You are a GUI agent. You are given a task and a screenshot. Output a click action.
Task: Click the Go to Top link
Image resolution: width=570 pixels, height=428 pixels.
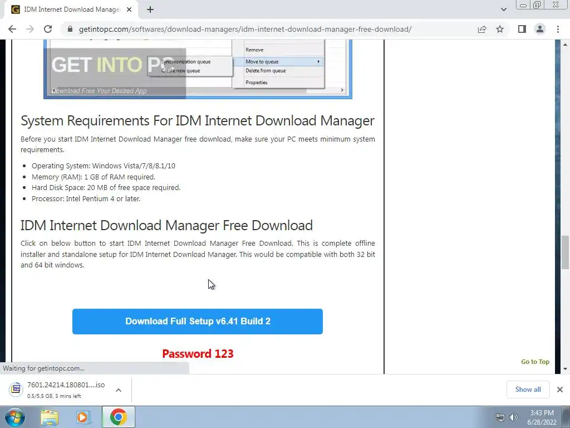coord(535,362)
